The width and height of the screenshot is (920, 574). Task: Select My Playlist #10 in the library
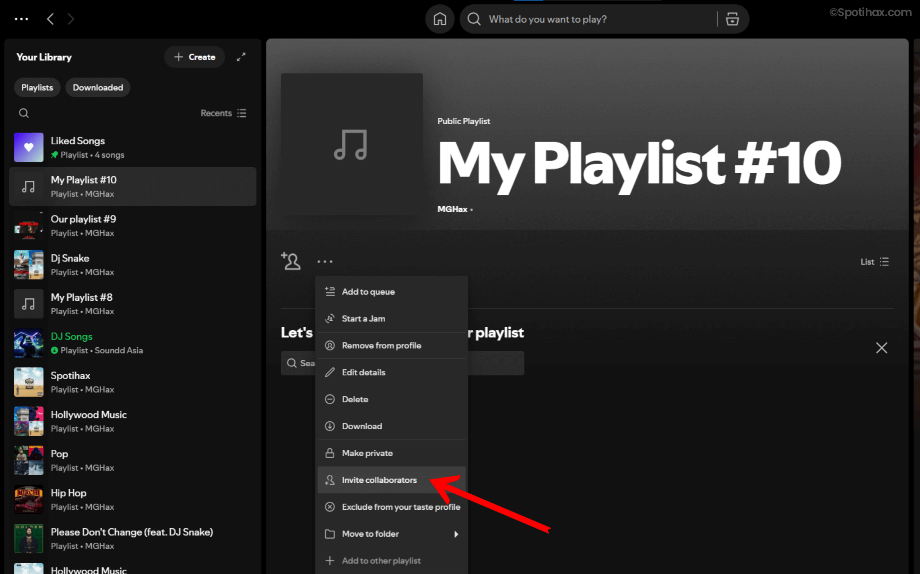tap(133, 186)
